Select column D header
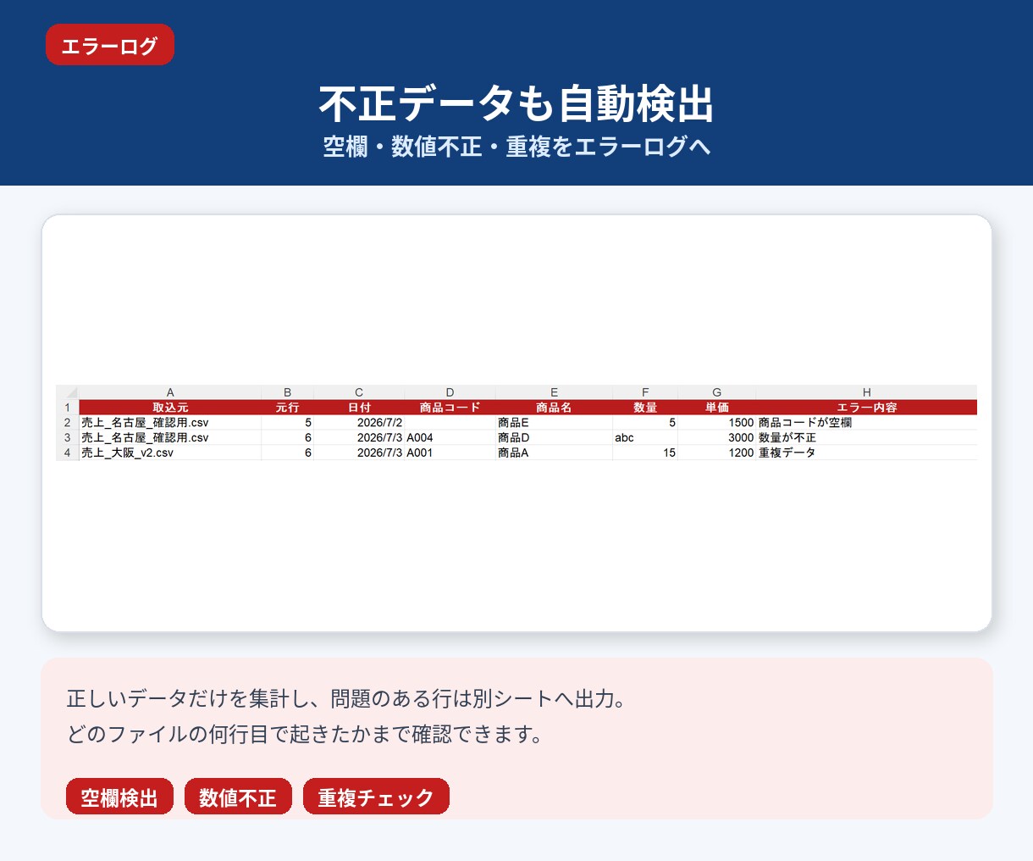Image resolution: width=1033 pixels, height=861 pixels. (450, 392)
